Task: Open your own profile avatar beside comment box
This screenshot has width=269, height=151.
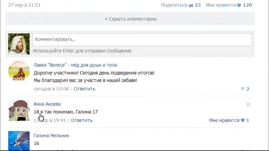Action: click(19, 44)
